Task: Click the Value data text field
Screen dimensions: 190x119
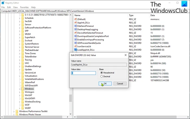Action: (83, 73)
